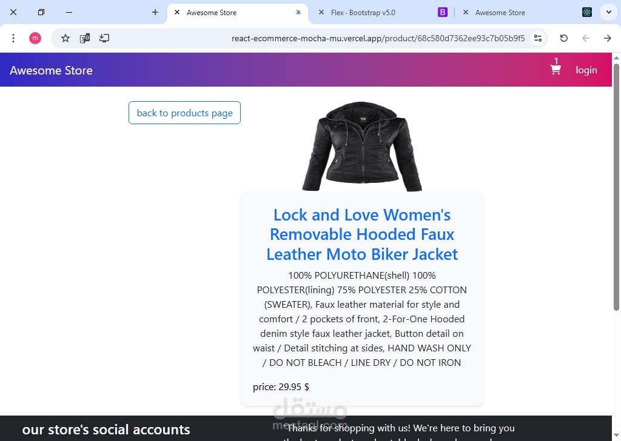Open the translate page icon

(x=85, y=38)
